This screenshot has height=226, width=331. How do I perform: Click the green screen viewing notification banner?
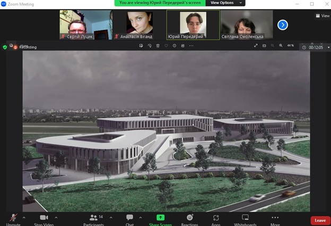pos(160,3)
